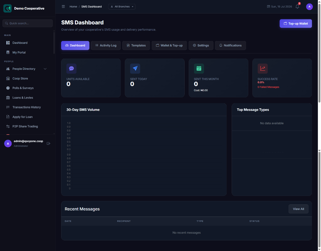
Task: Click the logout icon beside admin email
Action: point(49,143)
